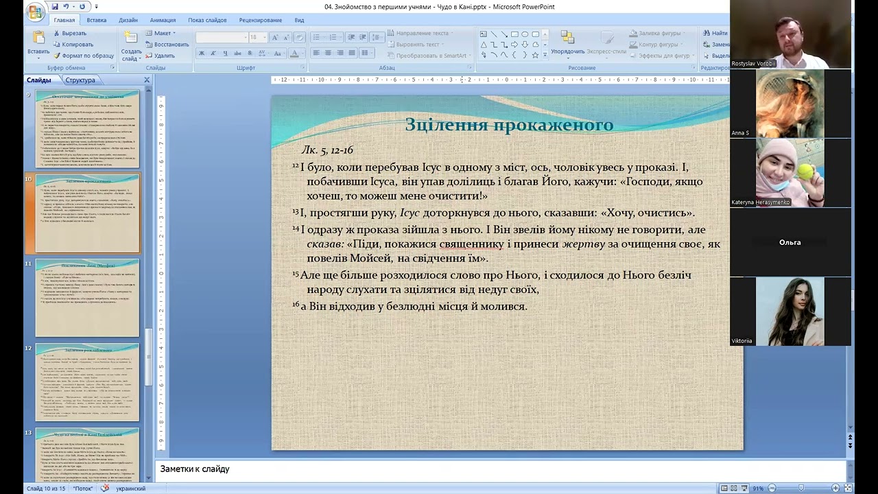878x494 pixels.
Task: Switch to the Дизайн ribbon tab
Action: click(x=128, y=20)
